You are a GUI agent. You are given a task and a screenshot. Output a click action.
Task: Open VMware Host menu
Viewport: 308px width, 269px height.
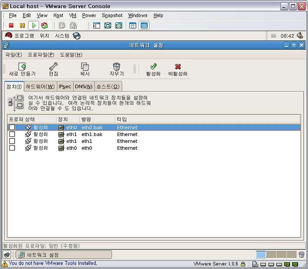(x=58, y=15)
